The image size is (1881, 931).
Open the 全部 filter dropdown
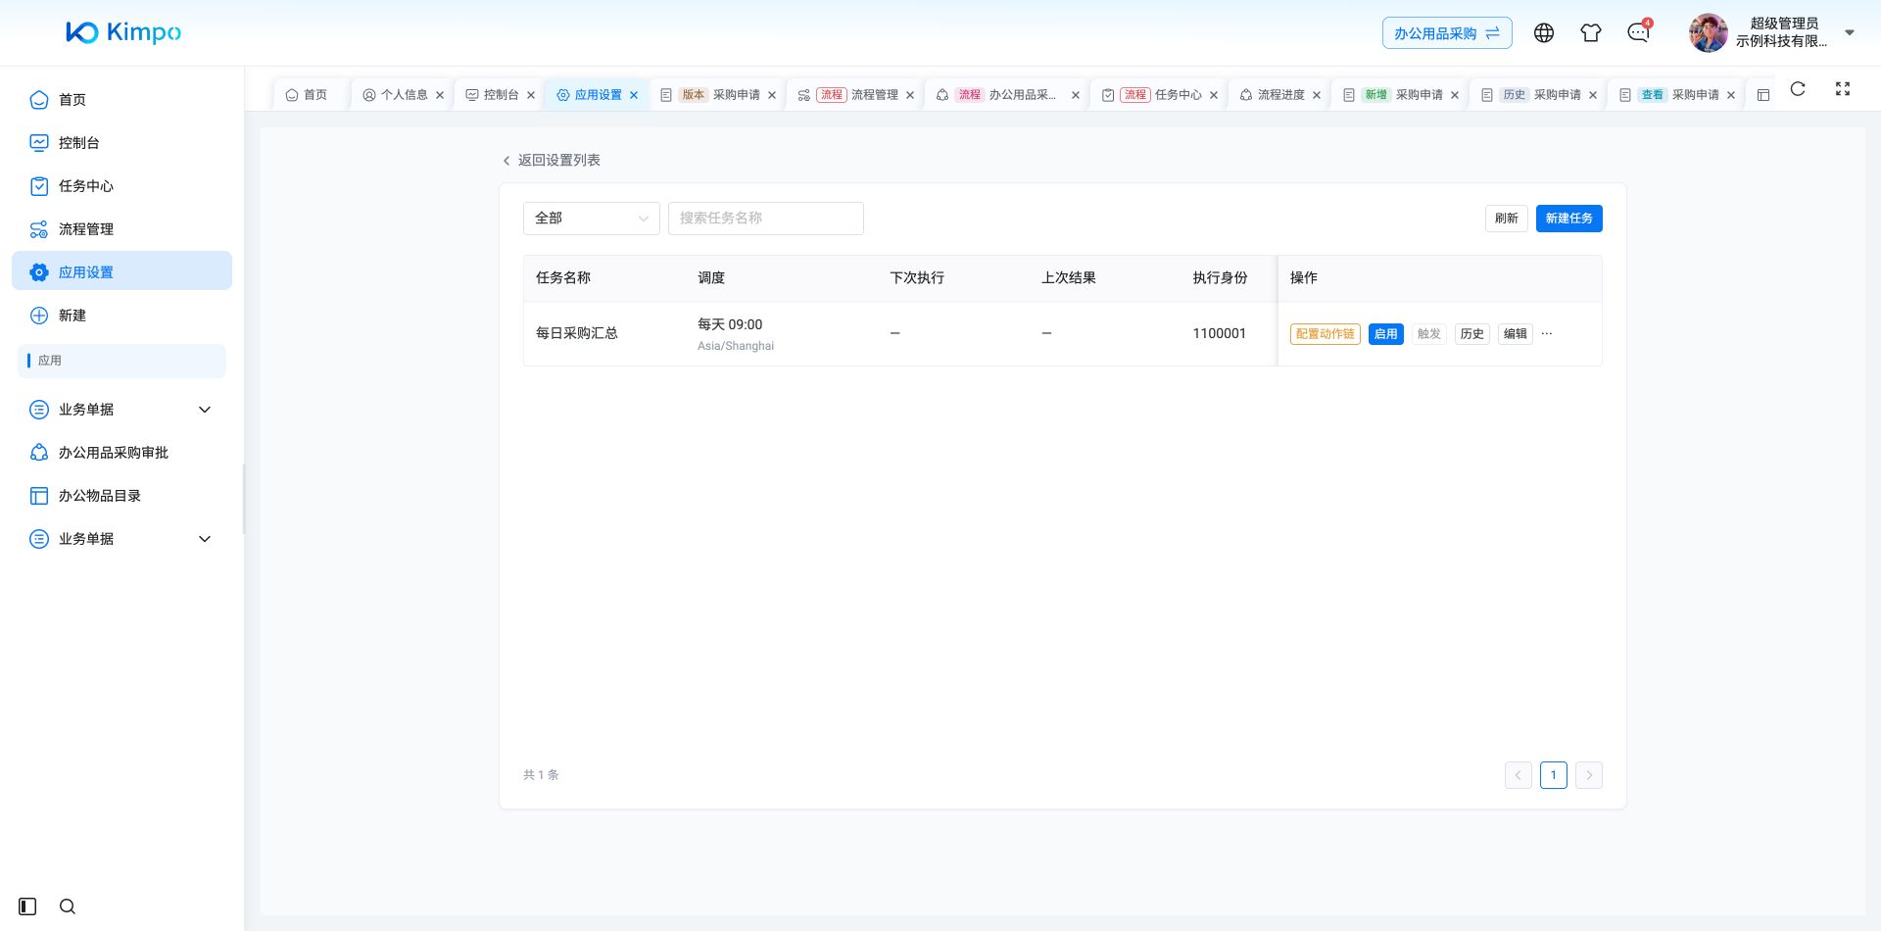pos(592,219)
